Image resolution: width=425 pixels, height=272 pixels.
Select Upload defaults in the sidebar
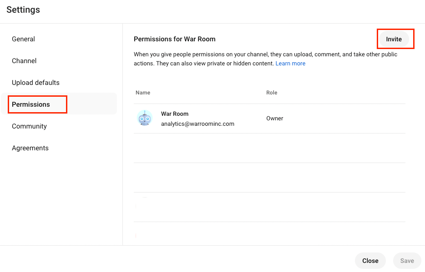pyautogui.click(x=35, y=83)
